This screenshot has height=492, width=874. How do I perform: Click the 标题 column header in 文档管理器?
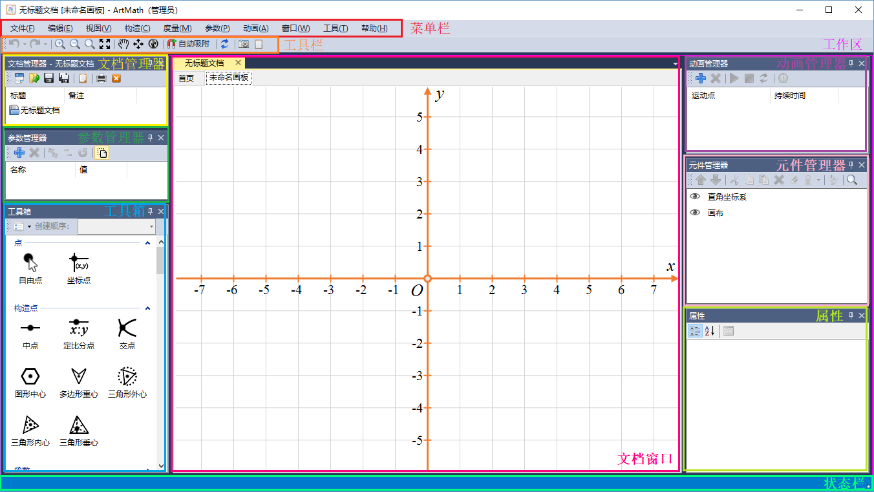[36, 96]
